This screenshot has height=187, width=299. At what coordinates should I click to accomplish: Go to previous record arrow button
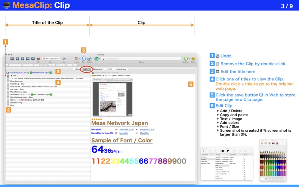[17, 59]
